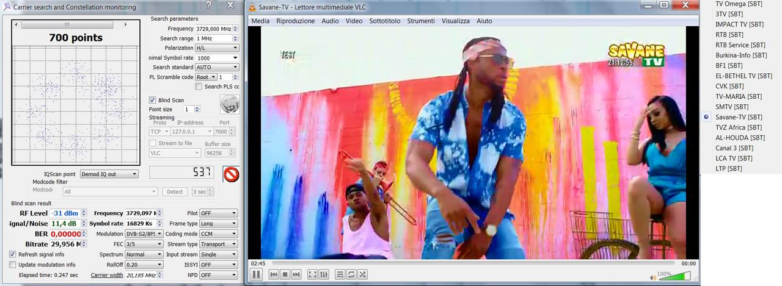Open the Polarization H/L dropdown

[x=217, y=48]
